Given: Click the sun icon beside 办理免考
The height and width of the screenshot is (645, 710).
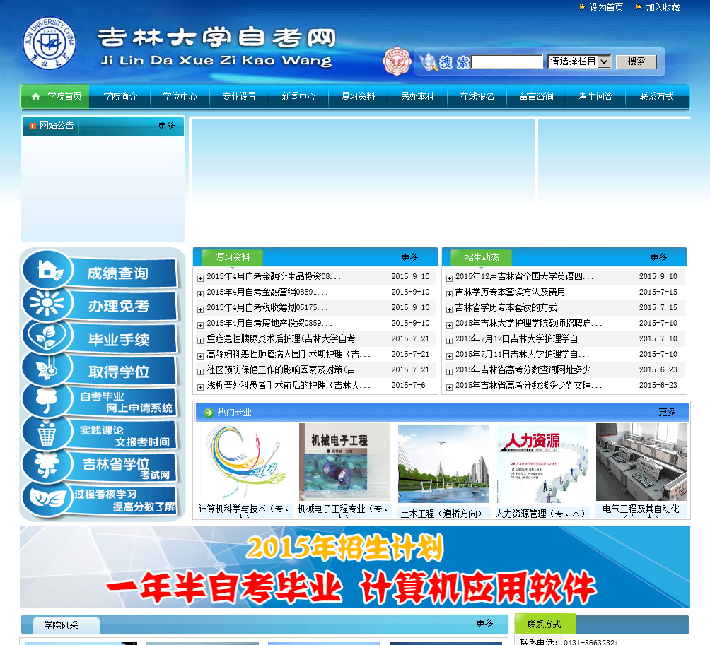Looking at the screenshot, I should (47, 302).
